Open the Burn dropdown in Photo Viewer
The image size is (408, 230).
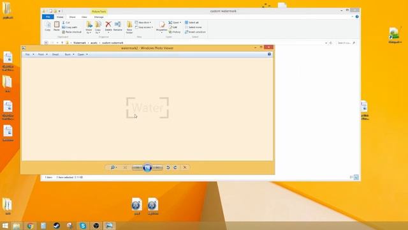click(x=69, y=54)
